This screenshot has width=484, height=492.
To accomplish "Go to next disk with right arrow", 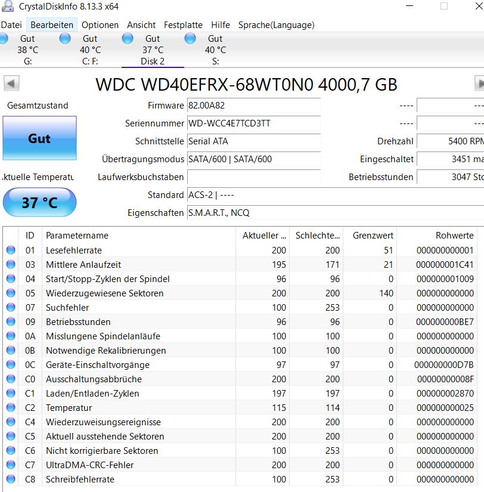I will point(479,83).
